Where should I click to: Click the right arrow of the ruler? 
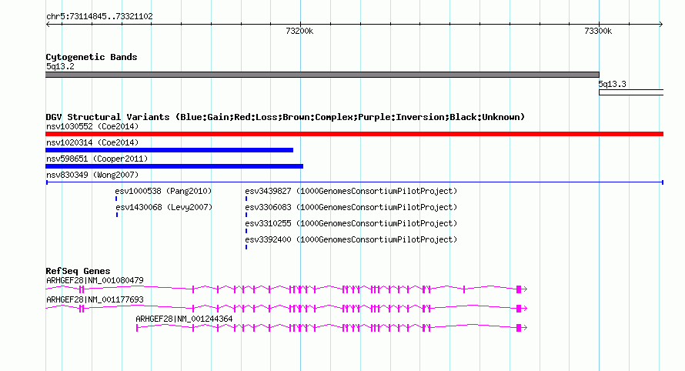(661, 25)
